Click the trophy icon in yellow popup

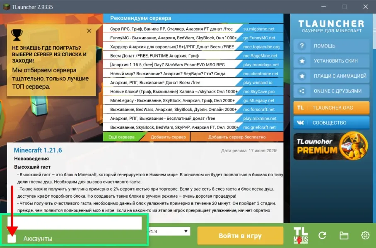(17, 35)
